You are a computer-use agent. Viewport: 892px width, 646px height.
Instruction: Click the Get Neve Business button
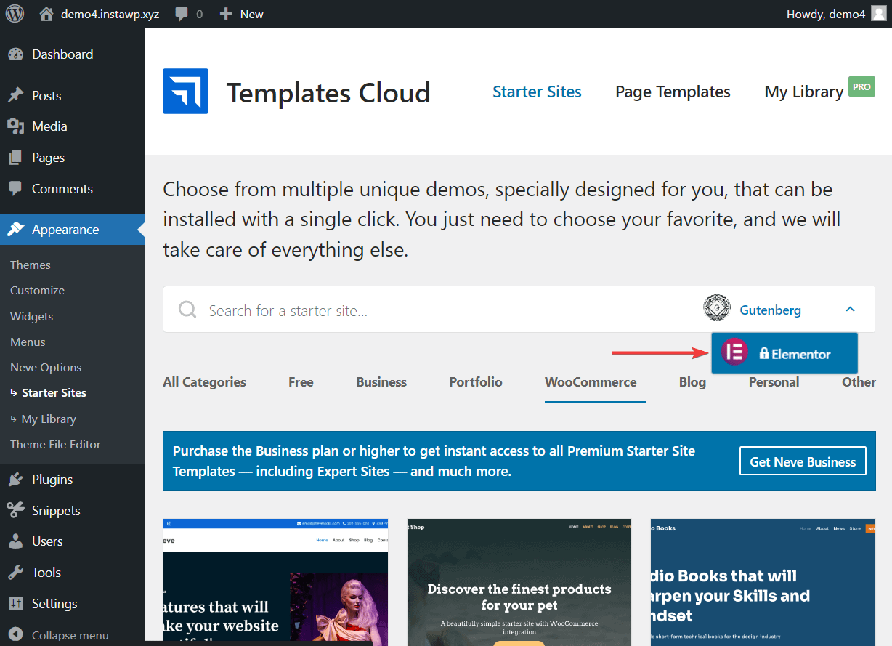pyautogui.click(x=803, y=461)
